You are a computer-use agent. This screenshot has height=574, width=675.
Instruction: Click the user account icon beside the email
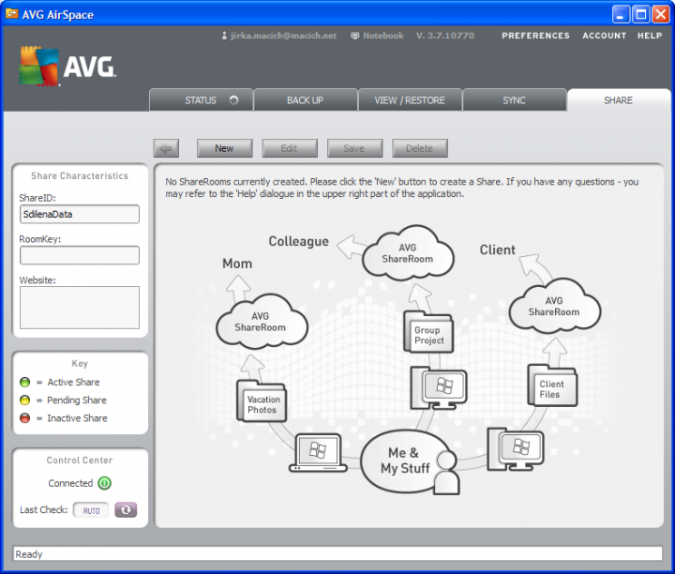[x=224, y=36]
